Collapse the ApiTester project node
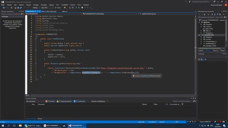This screenshot has width=228, height=128. (x=199, y=22)
